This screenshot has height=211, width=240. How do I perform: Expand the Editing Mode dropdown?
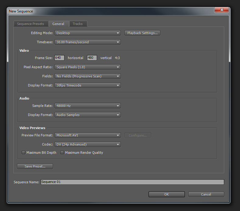tap(88, 33)
